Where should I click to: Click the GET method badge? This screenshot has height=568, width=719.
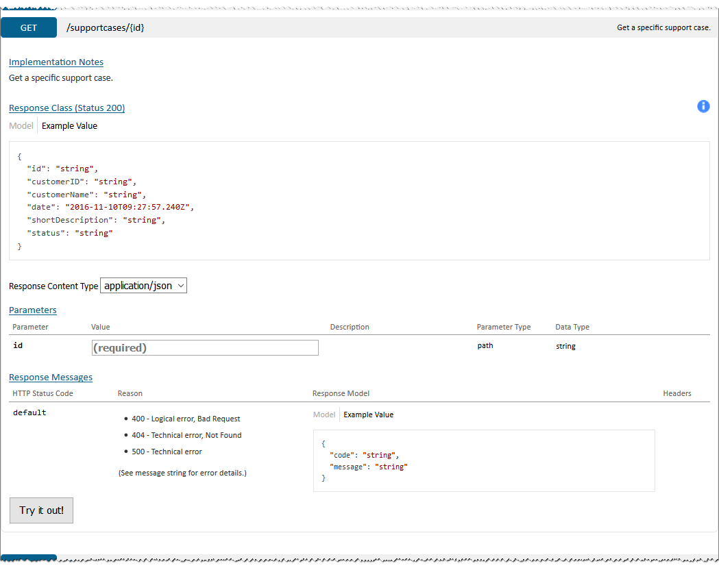[x=28, y=27]
